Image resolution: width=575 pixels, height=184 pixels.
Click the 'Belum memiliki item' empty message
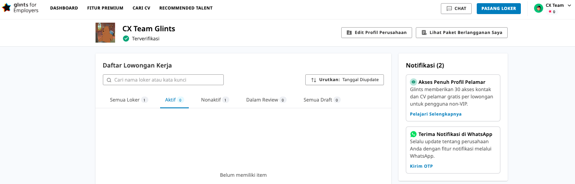coord(243,175)
